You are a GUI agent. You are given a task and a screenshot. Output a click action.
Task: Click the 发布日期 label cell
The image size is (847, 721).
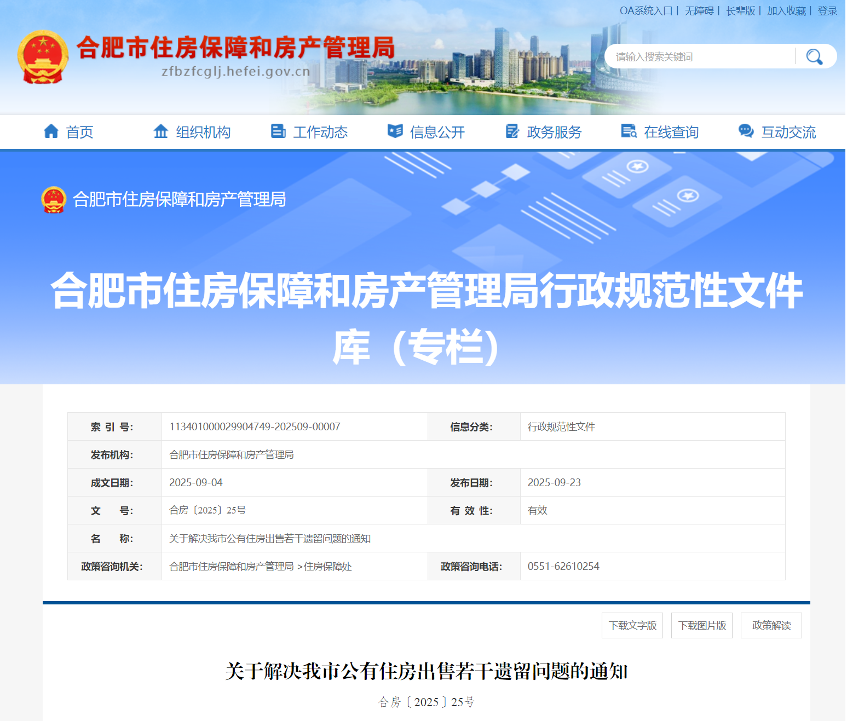click(x=474, y=482)
